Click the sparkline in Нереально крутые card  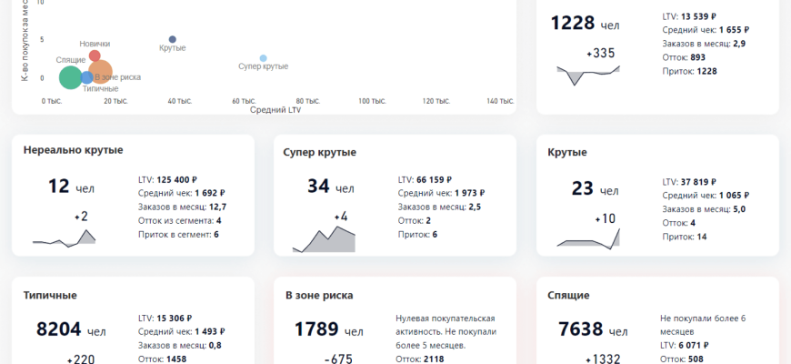[64, 238]
